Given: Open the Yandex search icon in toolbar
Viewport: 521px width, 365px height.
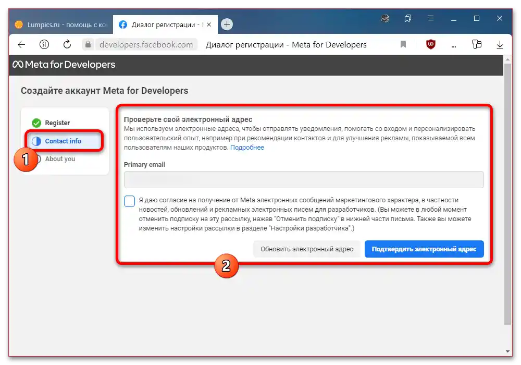Looking at the screenshot, I should tap(44, 44).
